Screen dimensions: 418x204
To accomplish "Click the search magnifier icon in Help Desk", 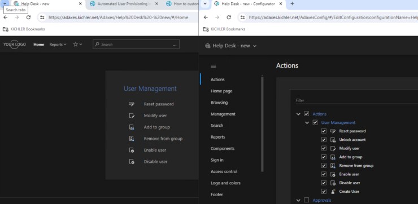I will click(97, 45).
